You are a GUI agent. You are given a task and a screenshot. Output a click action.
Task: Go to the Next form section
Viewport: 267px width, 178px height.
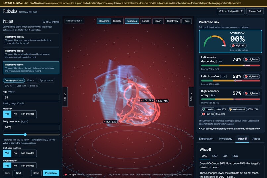click(19, 173)
